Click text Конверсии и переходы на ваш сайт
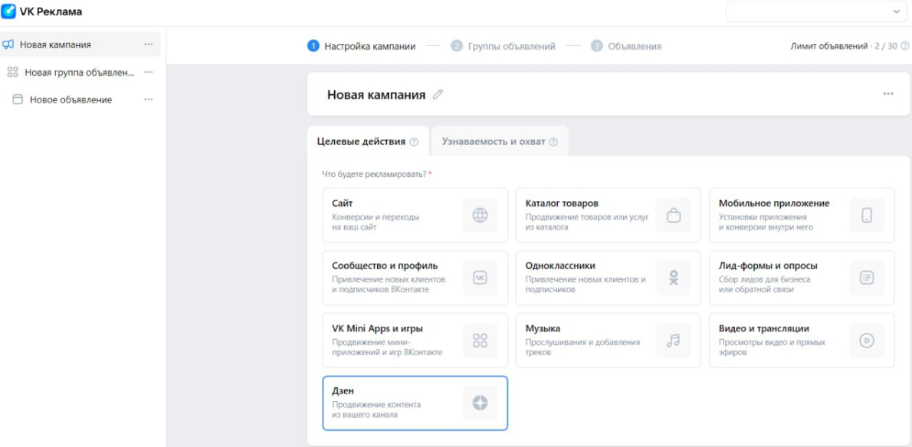The image size is (912, 447). [376, 222]
